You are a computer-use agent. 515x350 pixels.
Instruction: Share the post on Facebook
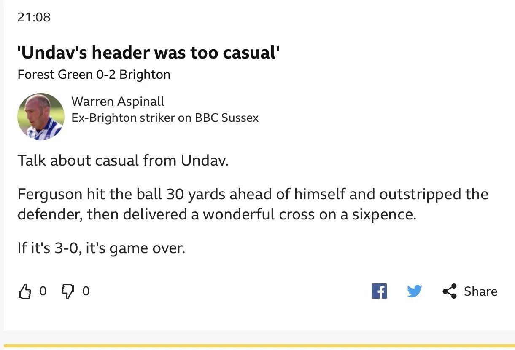click(x=379, y=291)
